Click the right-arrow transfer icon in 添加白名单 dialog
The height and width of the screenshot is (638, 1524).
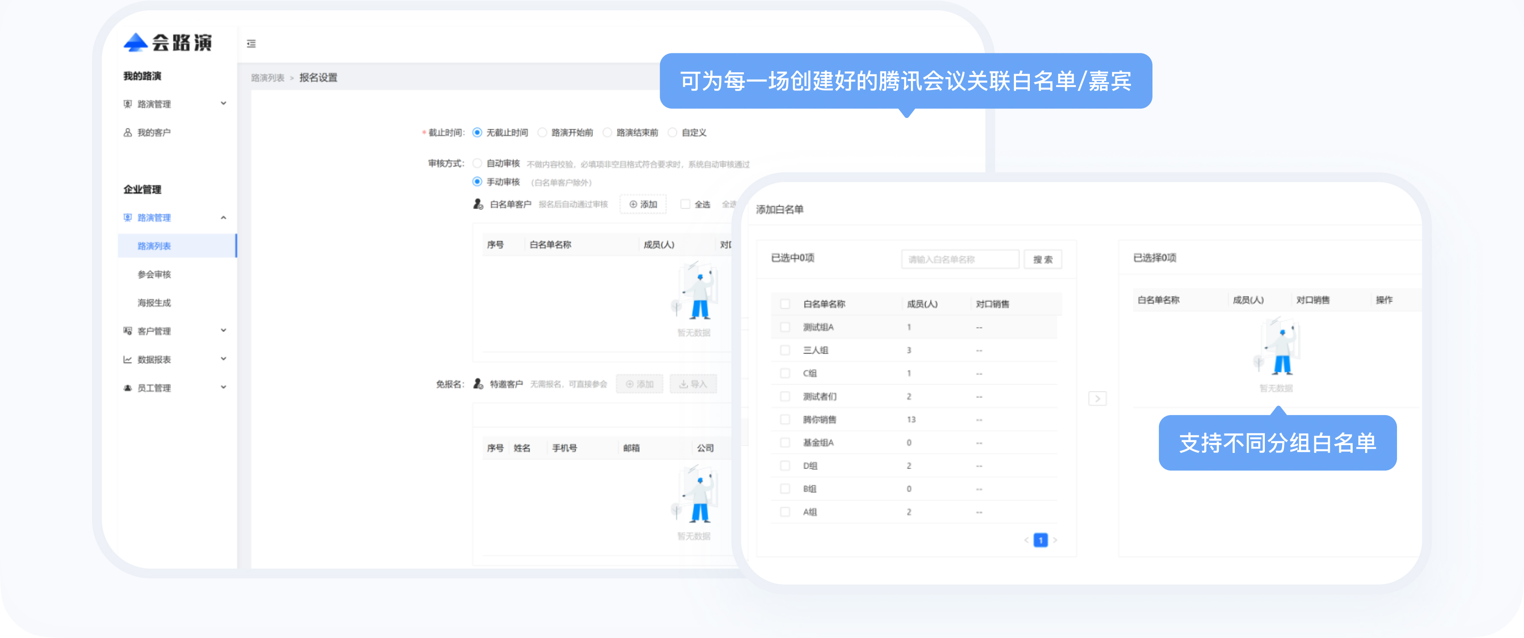(x=1098, y=398)
